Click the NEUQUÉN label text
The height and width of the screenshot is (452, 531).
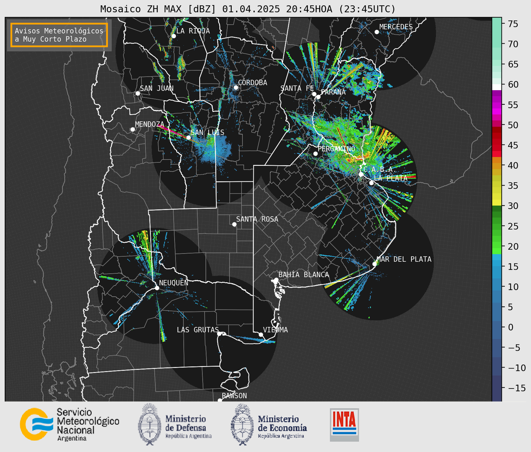174,283
